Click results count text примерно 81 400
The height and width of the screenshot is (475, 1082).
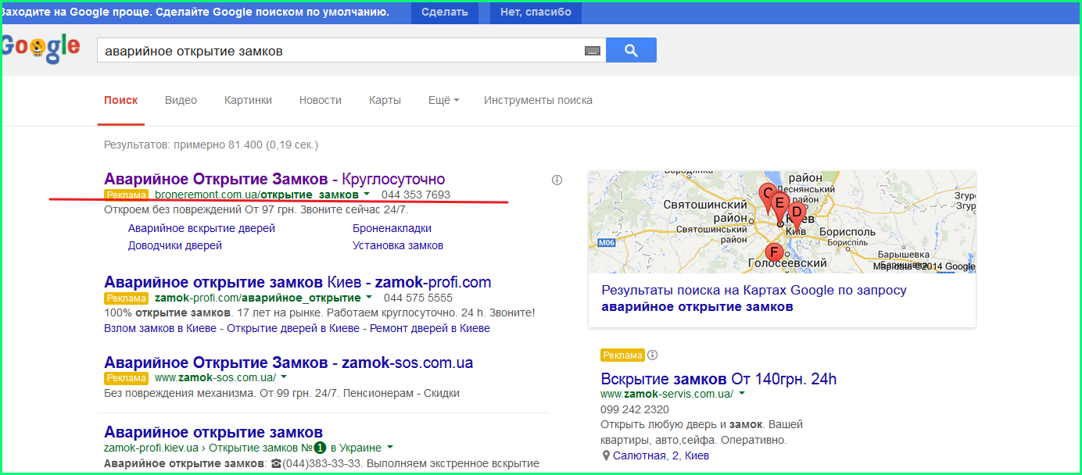[x=217, y=145]
